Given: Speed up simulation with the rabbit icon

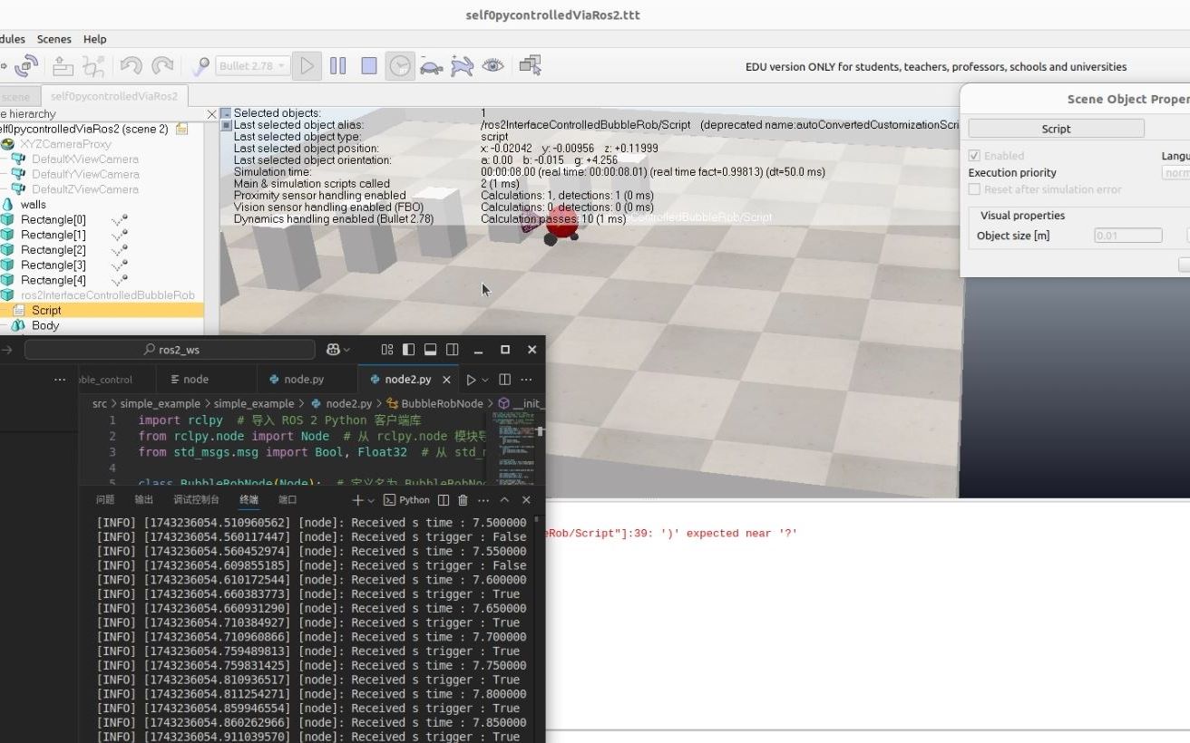Looking at the screenshot, I should [462, 65].
